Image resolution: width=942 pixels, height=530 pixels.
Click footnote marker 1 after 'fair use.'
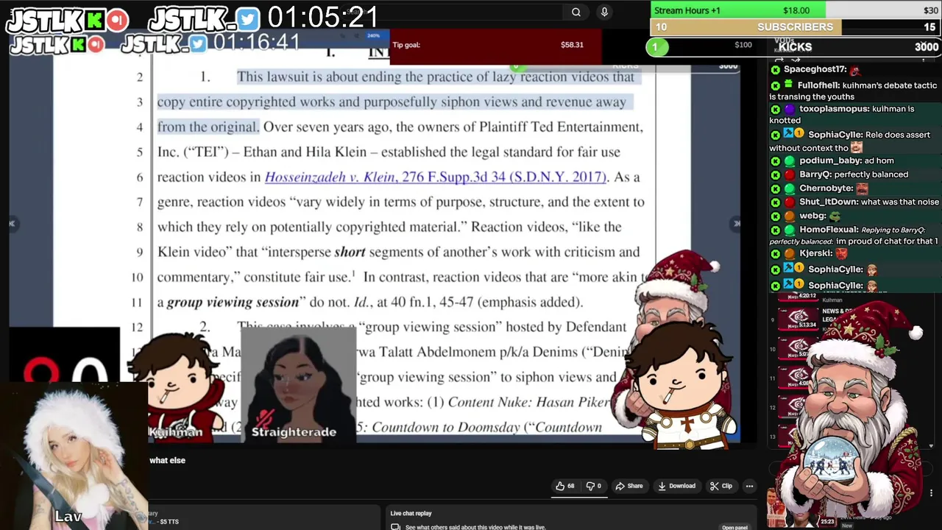[x=354, y=273]
